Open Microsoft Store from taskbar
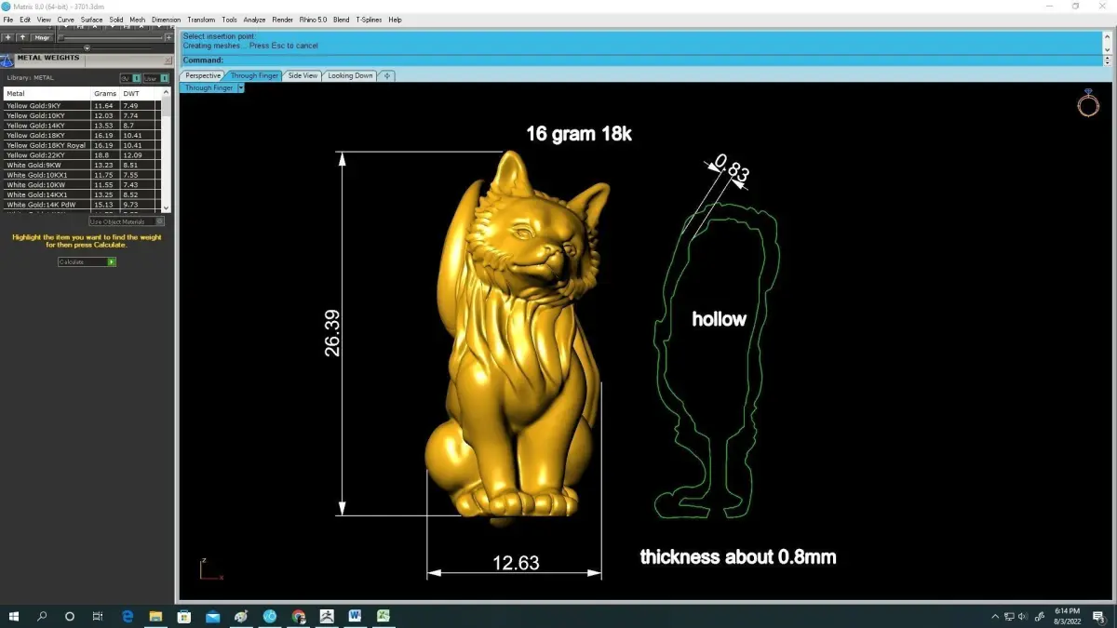The image size is (1117, 628). click(184, 616)
